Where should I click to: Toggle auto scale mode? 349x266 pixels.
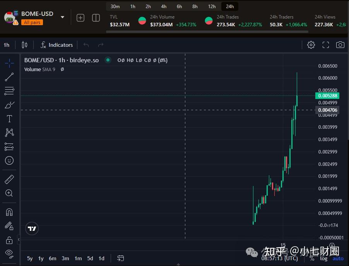[x=338, y=258]
